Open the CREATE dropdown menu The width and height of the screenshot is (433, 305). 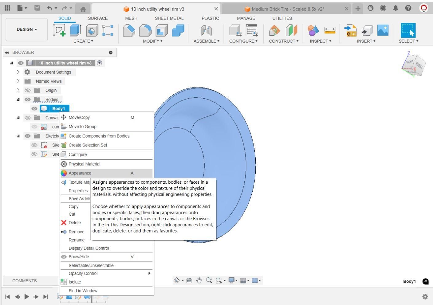83,41
